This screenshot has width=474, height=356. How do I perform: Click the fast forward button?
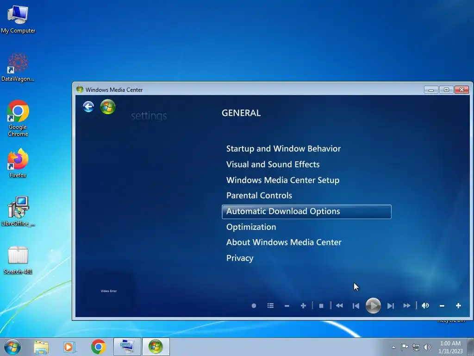[407, 306]
